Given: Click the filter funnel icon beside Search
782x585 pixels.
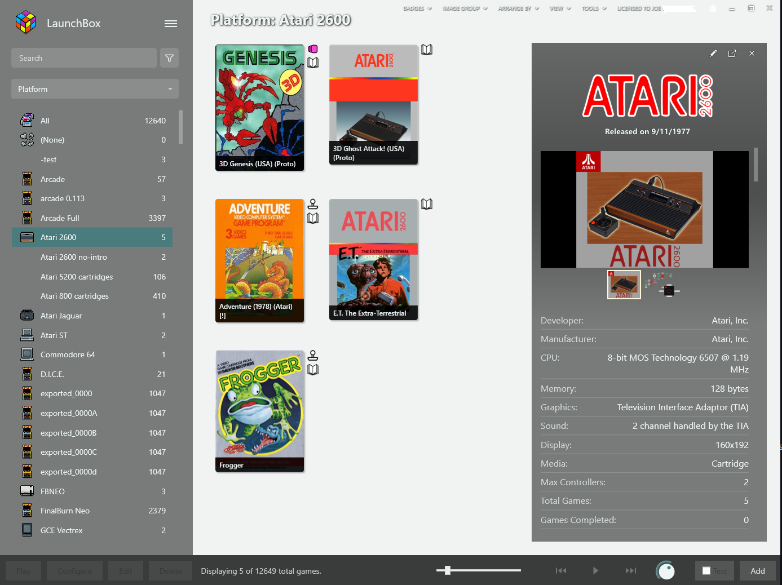Looking at the screenshot, I should [170, 58].
